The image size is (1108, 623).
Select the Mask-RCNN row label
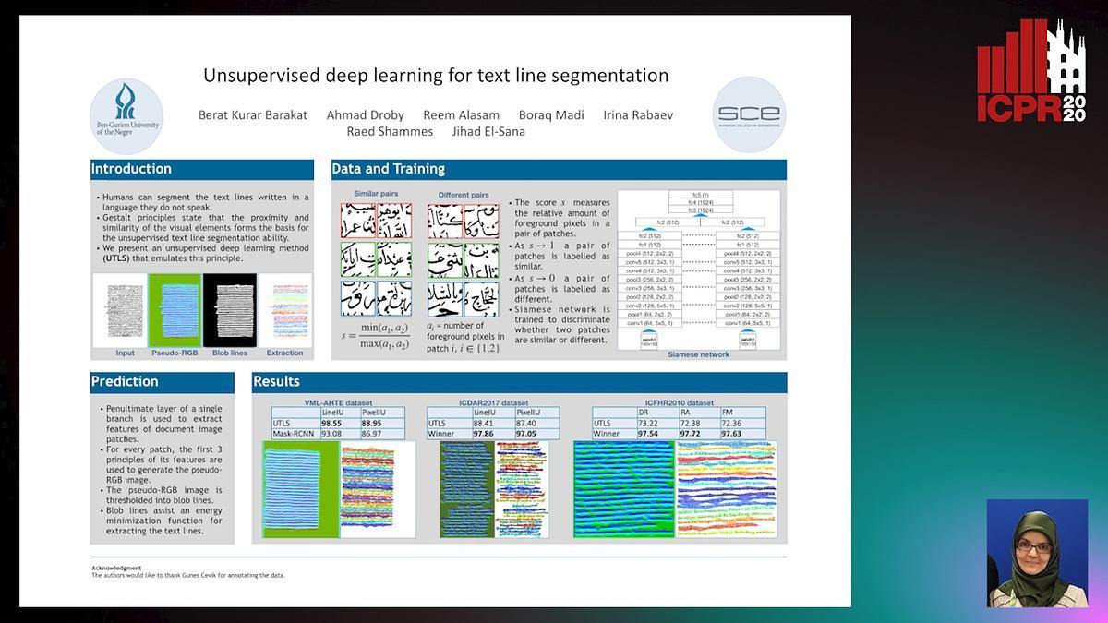[x=295, y=433]
